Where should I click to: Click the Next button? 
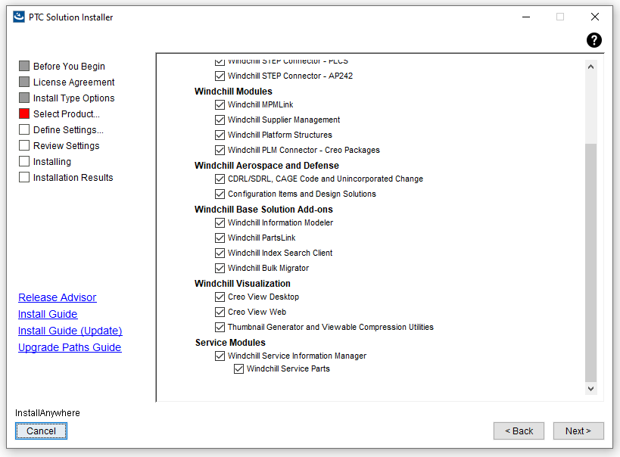click(x=578, y=431)
